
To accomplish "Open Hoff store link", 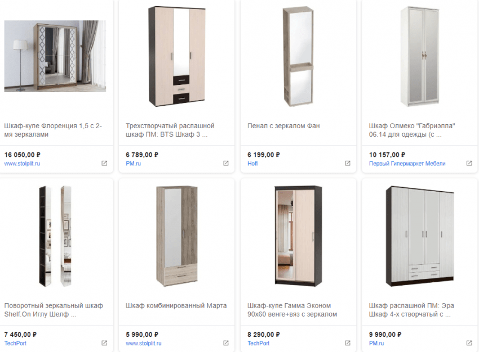I will 252,164.
